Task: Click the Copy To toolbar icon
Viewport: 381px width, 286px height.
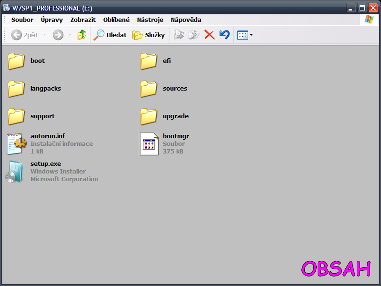Action: 194,35
